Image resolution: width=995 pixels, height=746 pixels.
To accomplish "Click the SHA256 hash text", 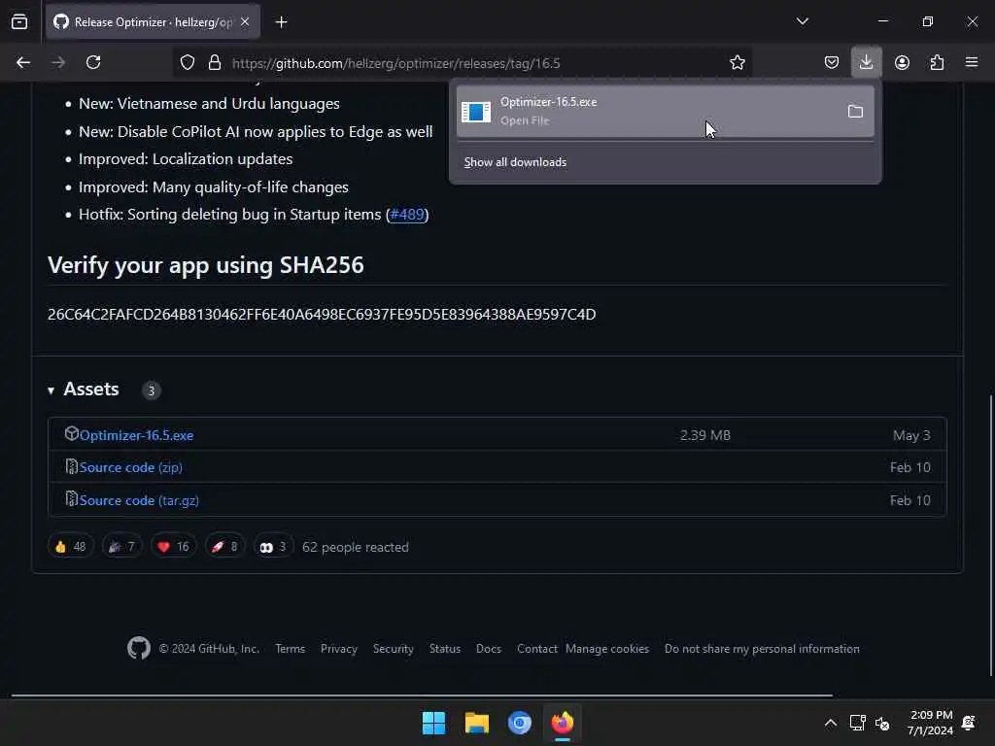I will tap(322, 315).
